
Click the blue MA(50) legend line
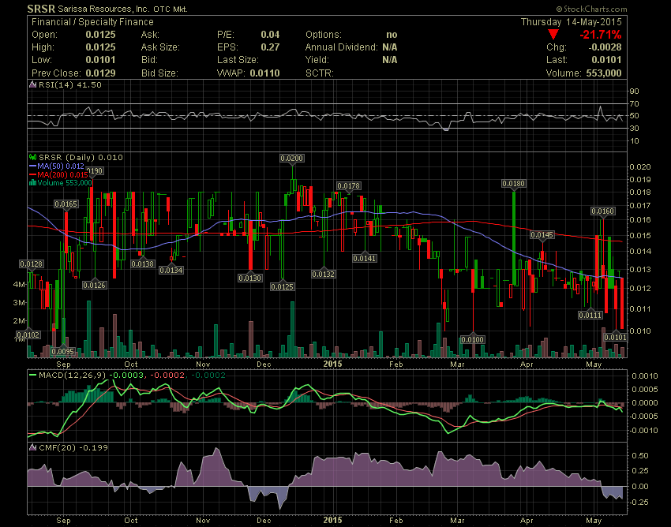point(32,166)
